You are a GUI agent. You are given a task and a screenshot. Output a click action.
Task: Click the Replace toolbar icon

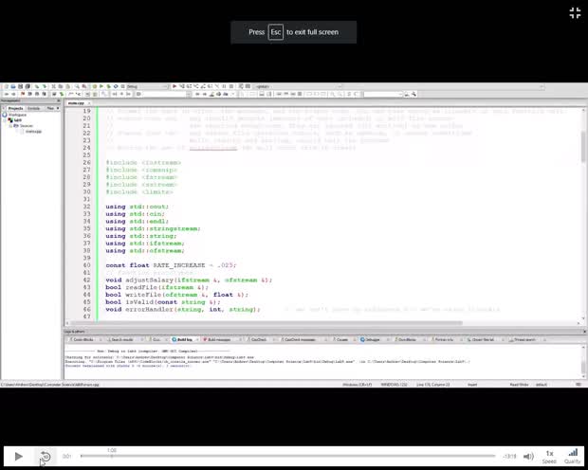pyautogui.click(x=84, y=86)
